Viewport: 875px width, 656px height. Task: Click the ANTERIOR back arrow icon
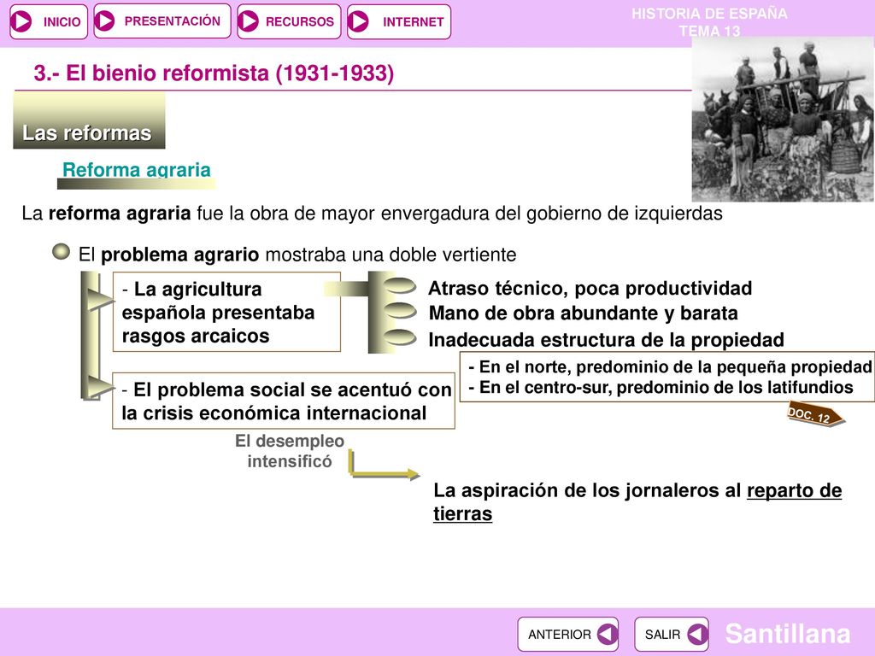pyautogui.click(x=608, y=635)
